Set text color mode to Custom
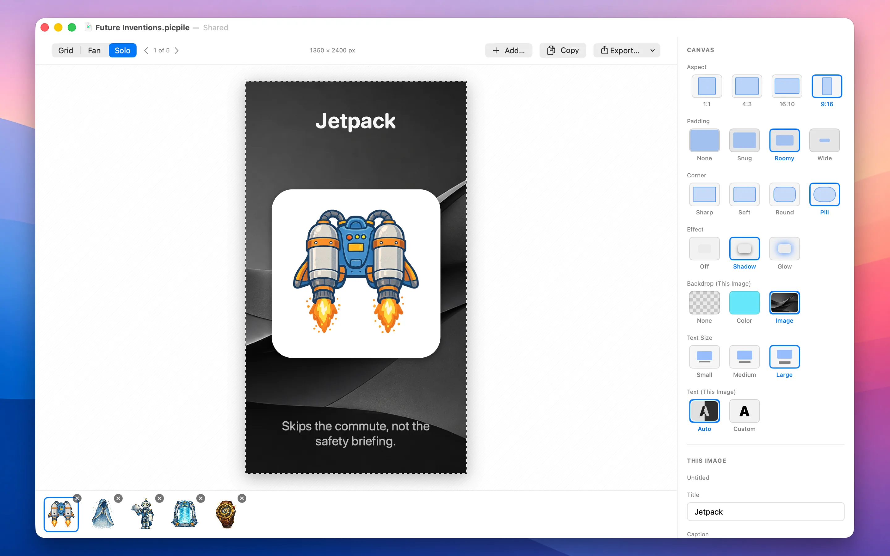This screenshot has height=556, width=890. tap(744, 411)
